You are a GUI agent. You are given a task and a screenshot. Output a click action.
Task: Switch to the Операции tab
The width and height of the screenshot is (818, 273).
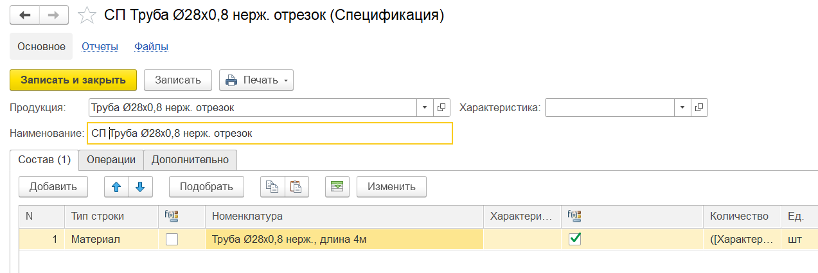(x=111, y=159)
